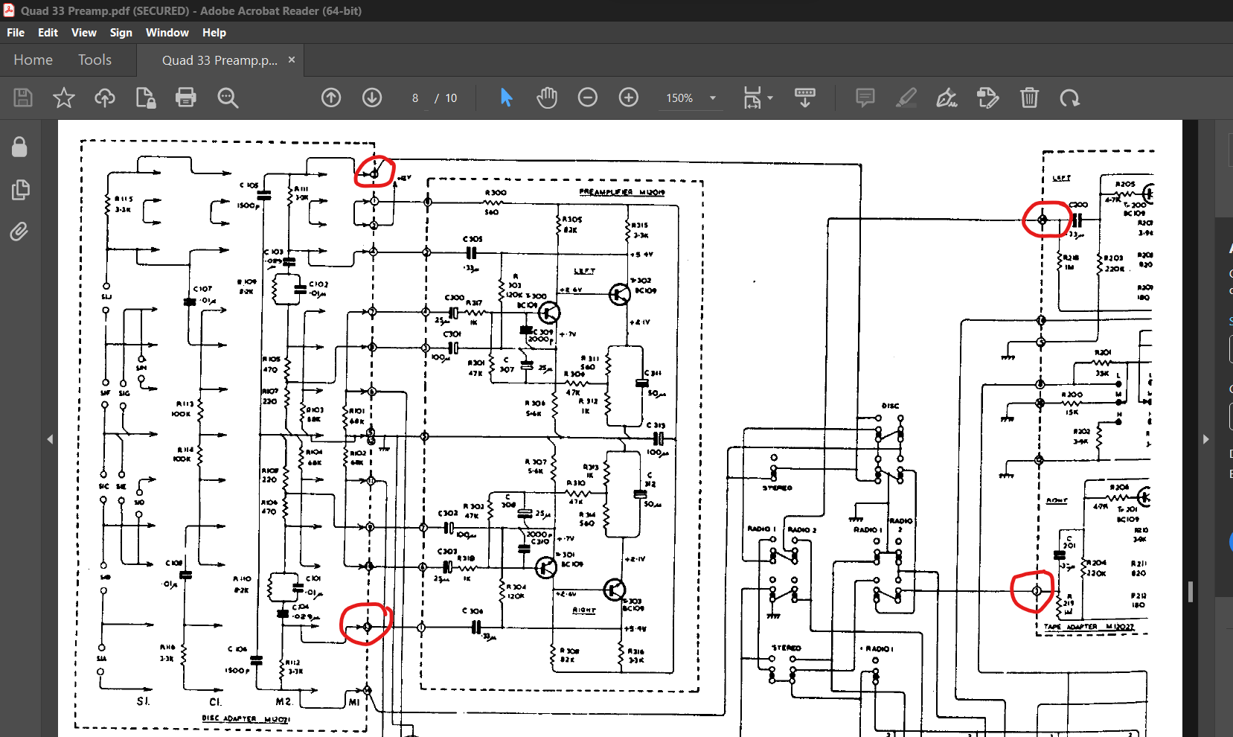Close the Quad 33 Preamp tab
The image size is (1233, 737).
point(292,60)
